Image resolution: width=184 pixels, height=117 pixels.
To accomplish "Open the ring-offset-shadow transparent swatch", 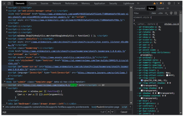I will (142, 86).
